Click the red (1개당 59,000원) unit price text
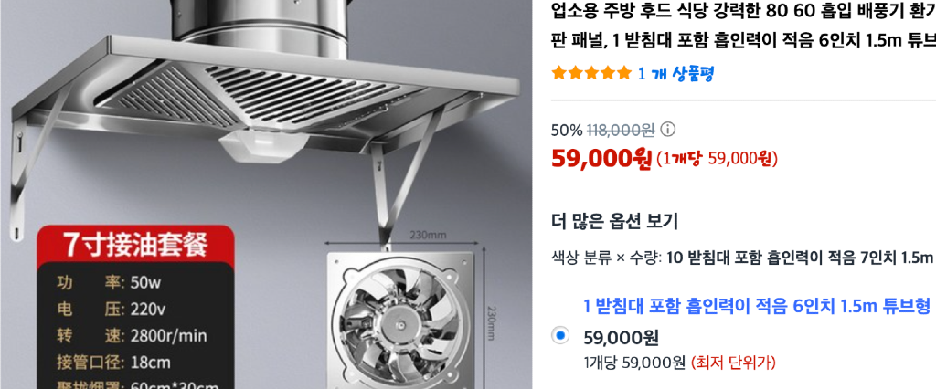 717,159
